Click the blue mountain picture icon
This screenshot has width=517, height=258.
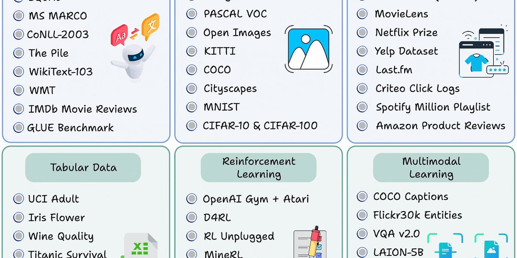[308, 49]
